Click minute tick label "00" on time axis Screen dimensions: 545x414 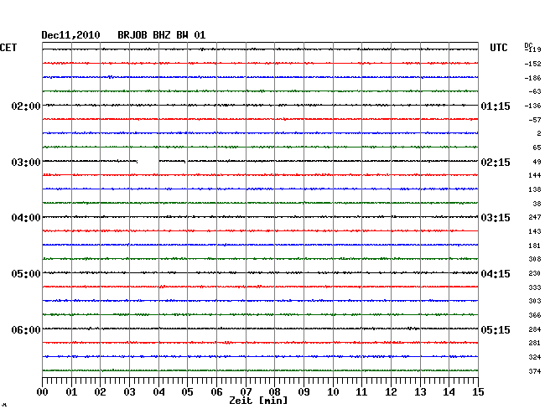click(43, 392)
